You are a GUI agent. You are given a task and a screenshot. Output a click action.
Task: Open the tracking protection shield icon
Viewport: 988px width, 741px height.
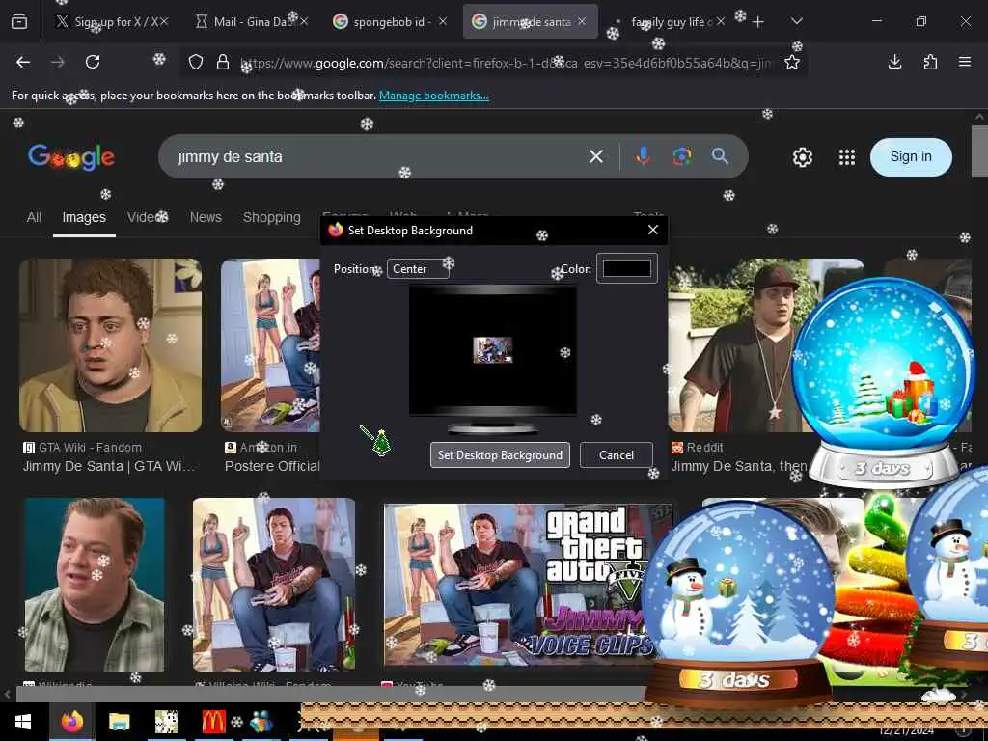pos(196,62)
